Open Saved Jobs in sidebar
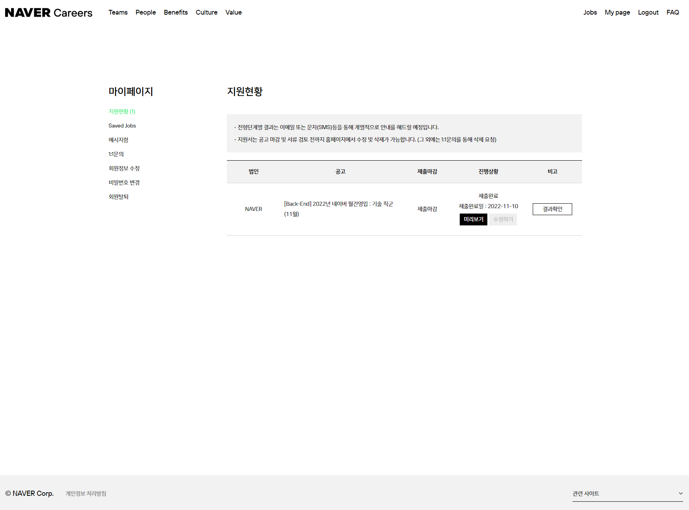Screen dimensions: 689x510 point(122,126)
